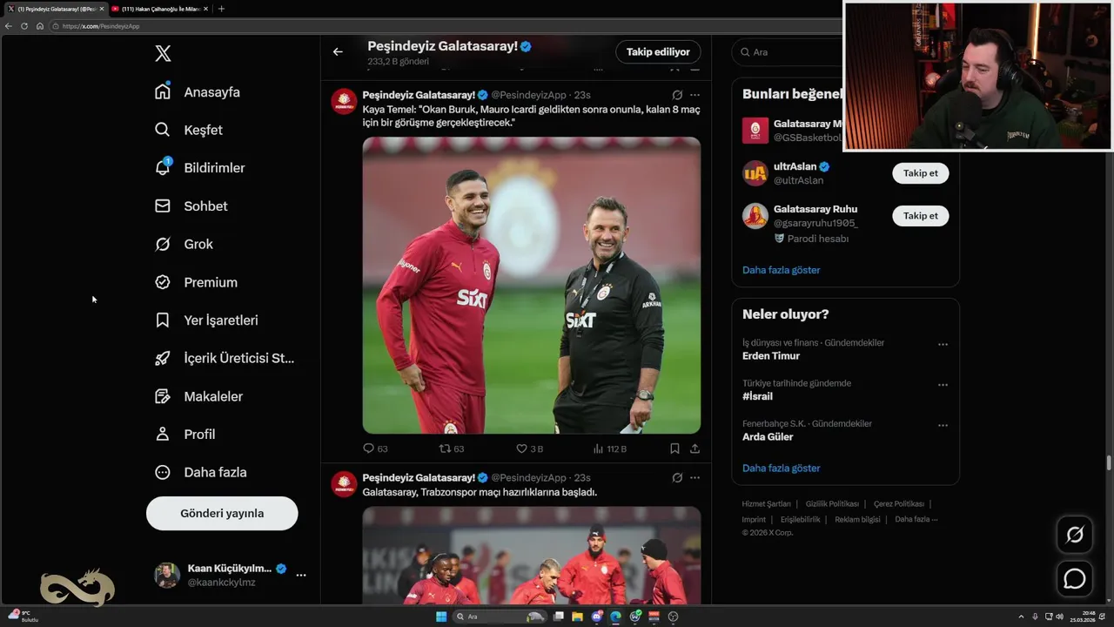Open Galatasaray Ruhu profile avatar

[x=755, y=215]
